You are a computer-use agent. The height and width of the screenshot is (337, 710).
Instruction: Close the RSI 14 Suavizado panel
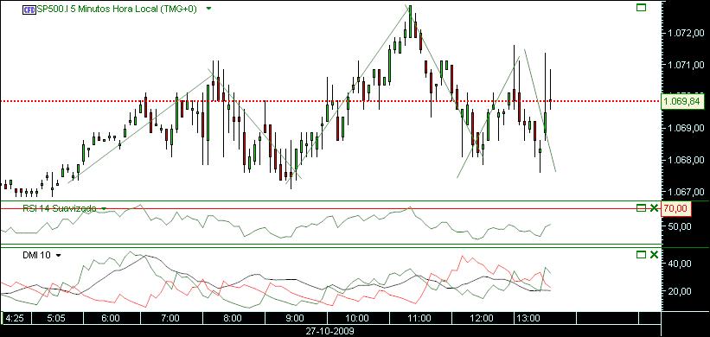654,208
